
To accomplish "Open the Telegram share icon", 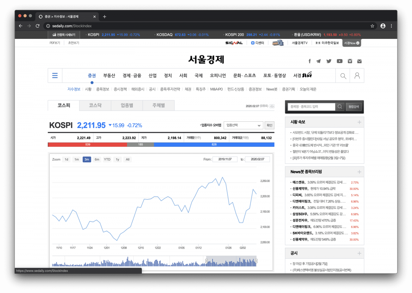I will click(319, 61).
